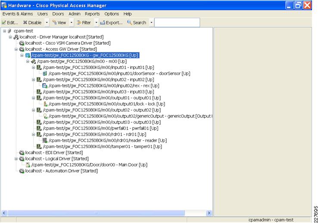Click the Driver Manager localhost icon
This screenshot has width=318, height=223.
pos(16,37)
